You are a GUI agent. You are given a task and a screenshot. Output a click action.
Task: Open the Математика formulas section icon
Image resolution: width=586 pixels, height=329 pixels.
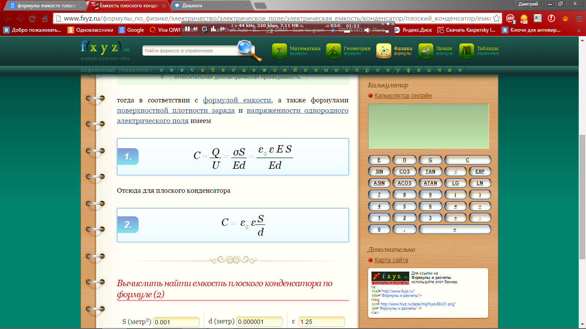point(279,51)
